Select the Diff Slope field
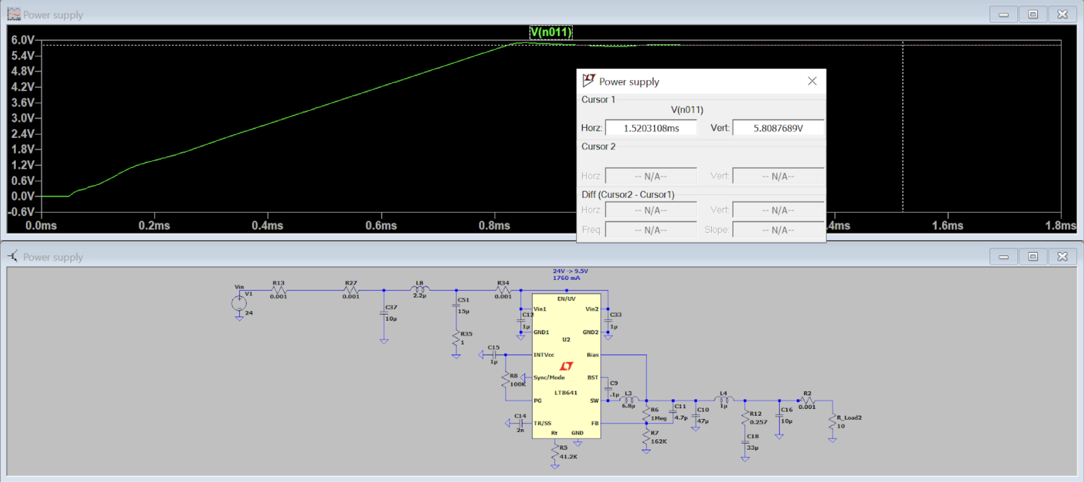Image resolution: width=1084 pixels, height=482 pixels. [778, 230]
